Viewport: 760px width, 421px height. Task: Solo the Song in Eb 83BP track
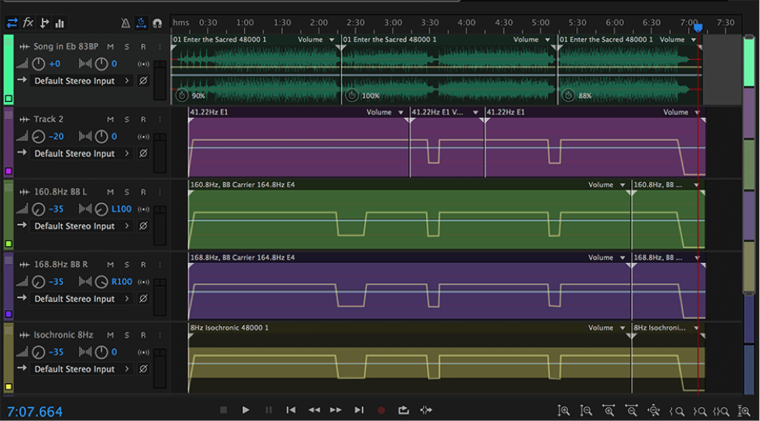(x=126, y=46)
